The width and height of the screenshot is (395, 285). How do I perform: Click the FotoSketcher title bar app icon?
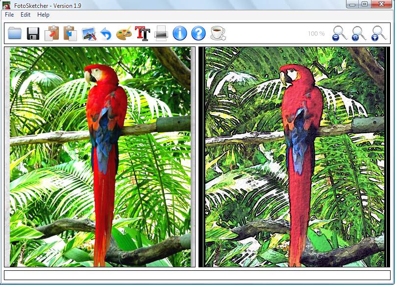tap(6, 5)
